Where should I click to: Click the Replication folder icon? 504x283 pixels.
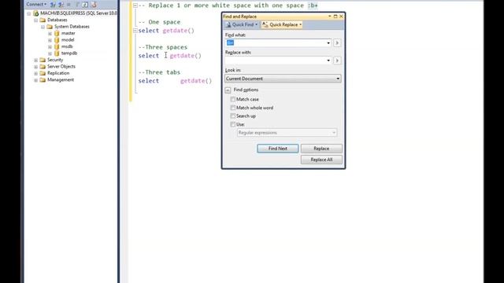43,73
